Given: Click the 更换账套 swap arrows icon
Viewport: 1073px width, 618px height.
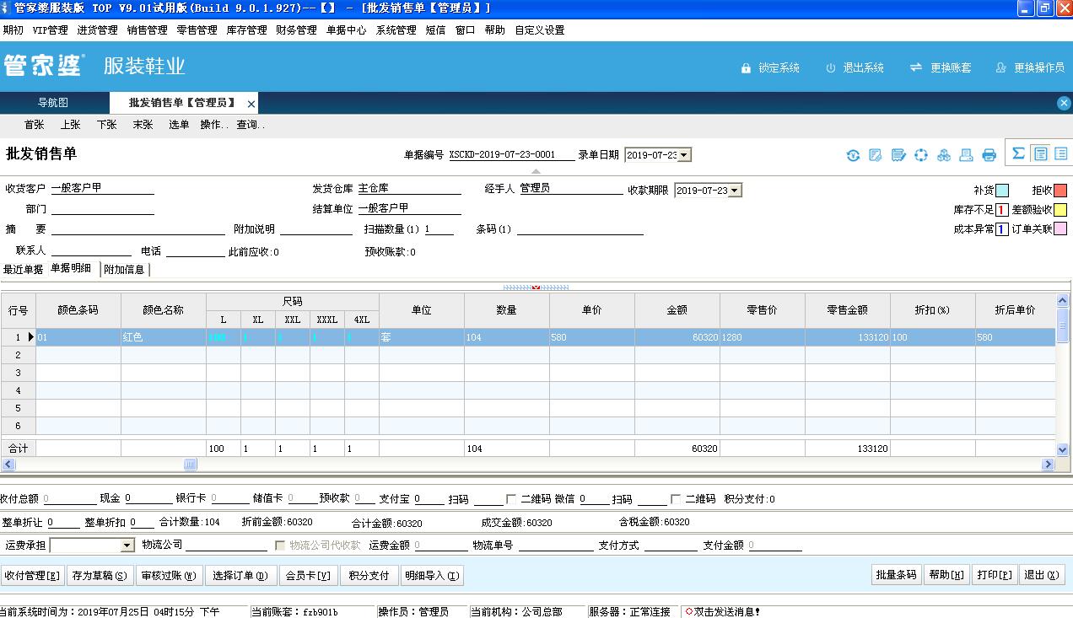Looking at the screenshot, I should (x=916, y=67).
